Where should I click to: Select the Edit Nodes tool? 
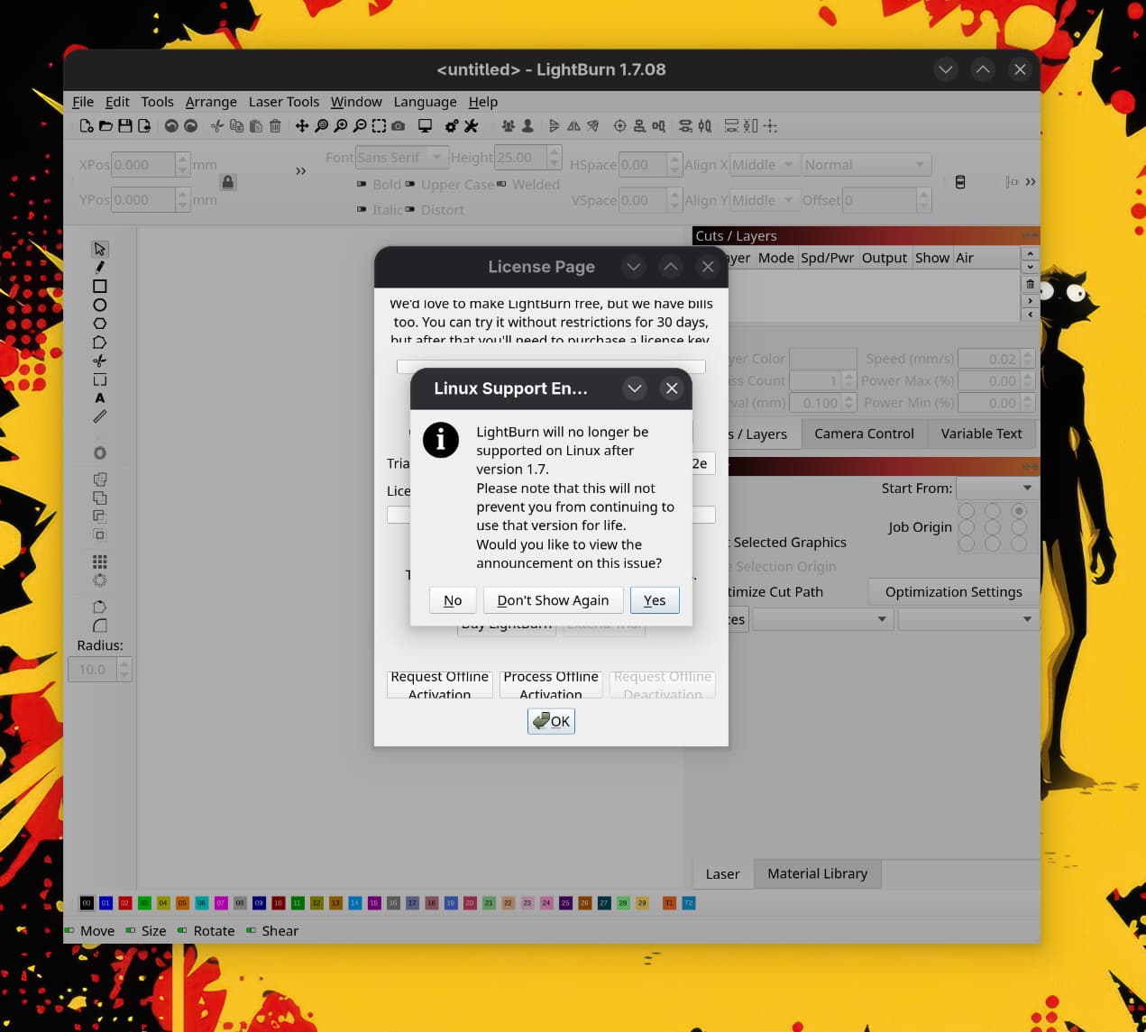pyautogui.click(x=100, y=342)
